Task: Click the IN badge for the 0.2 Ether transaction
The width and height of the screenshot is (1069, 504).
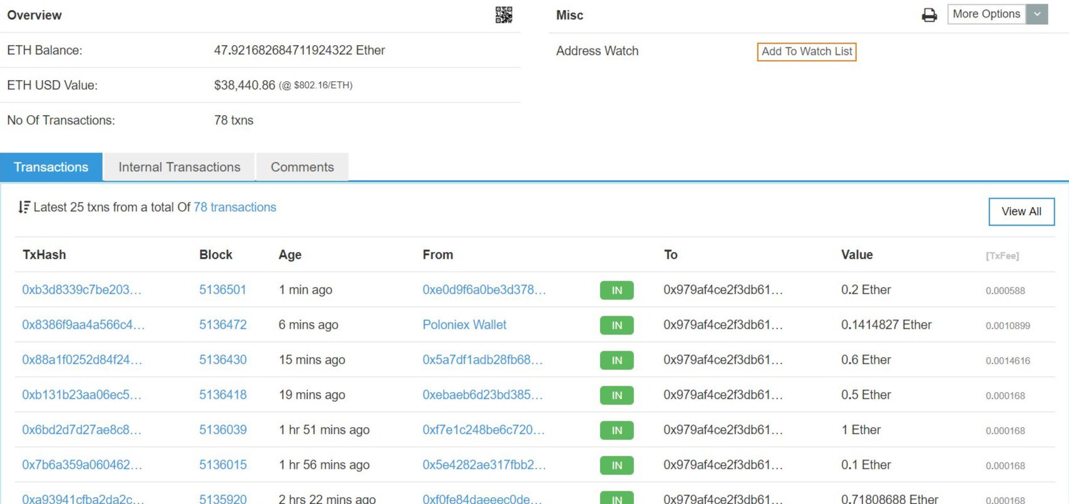Action: tap(616, 290)
